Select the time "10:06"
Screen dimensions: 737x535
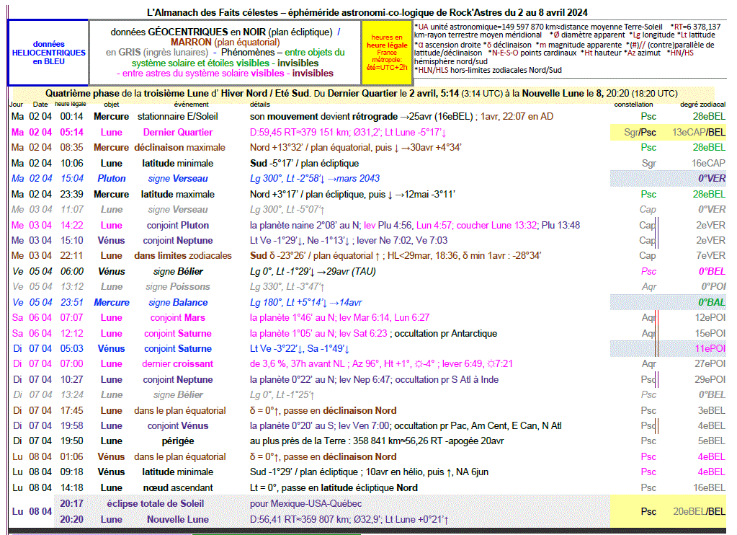click(x=71, y=163)
